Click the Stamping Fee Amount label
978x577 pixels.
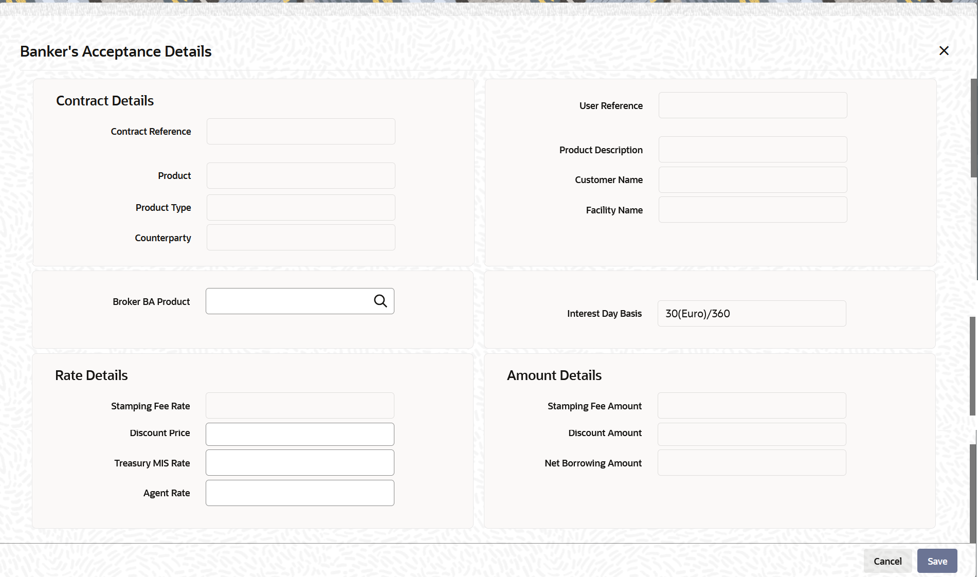coord(594,406)
